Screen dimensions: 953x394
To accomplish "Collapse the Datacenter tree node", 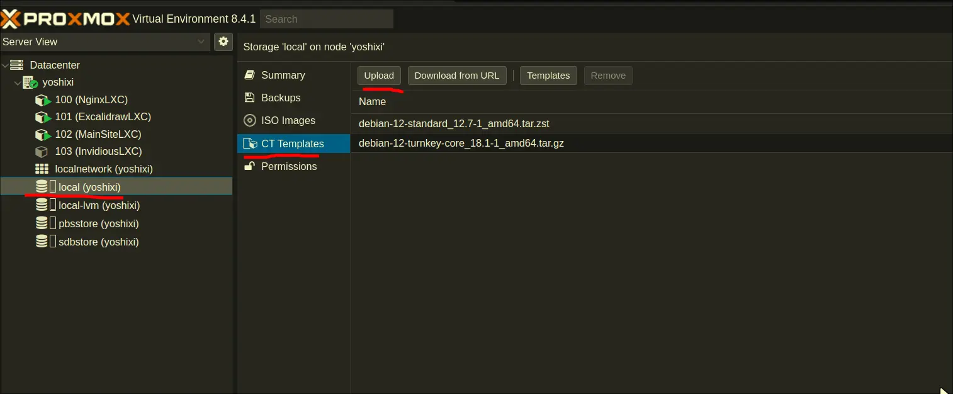I will [5, 65].
